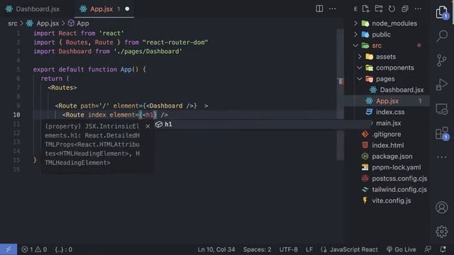Viewport: 454px width, 255px height.
Task: Close the unsaved App.jsx tab dot
Action: [127, 9]
